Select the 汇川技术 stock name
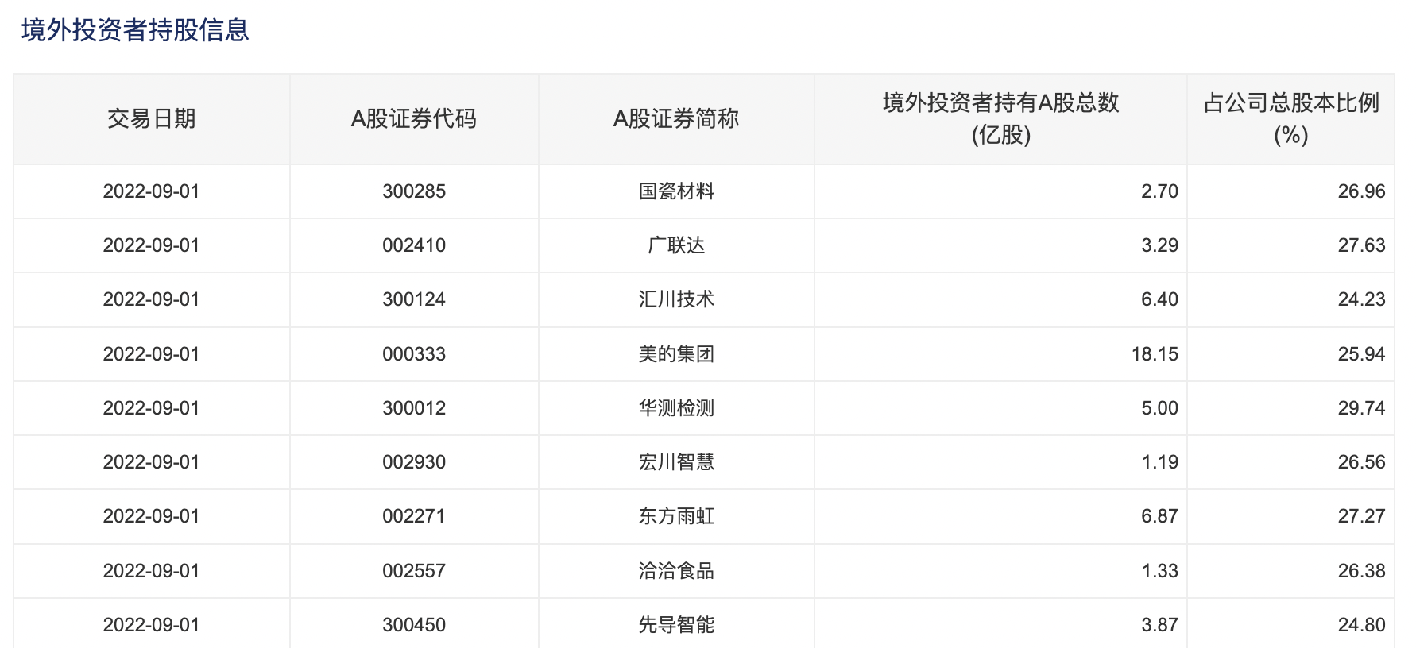Viewport: 1416px width, 648px height. [676, 299]
